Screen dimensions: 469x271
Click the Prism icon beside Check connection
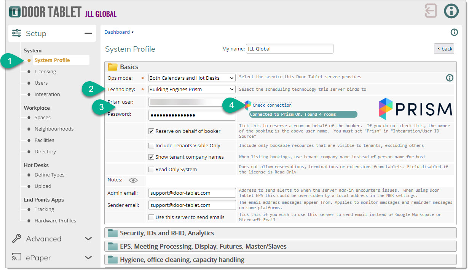tap(248, 105)
